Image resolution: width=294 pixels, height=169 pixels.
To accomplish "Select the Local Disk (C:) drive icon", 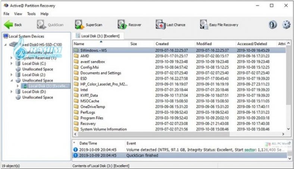I will pyautogui.click(x=18, y=63).
